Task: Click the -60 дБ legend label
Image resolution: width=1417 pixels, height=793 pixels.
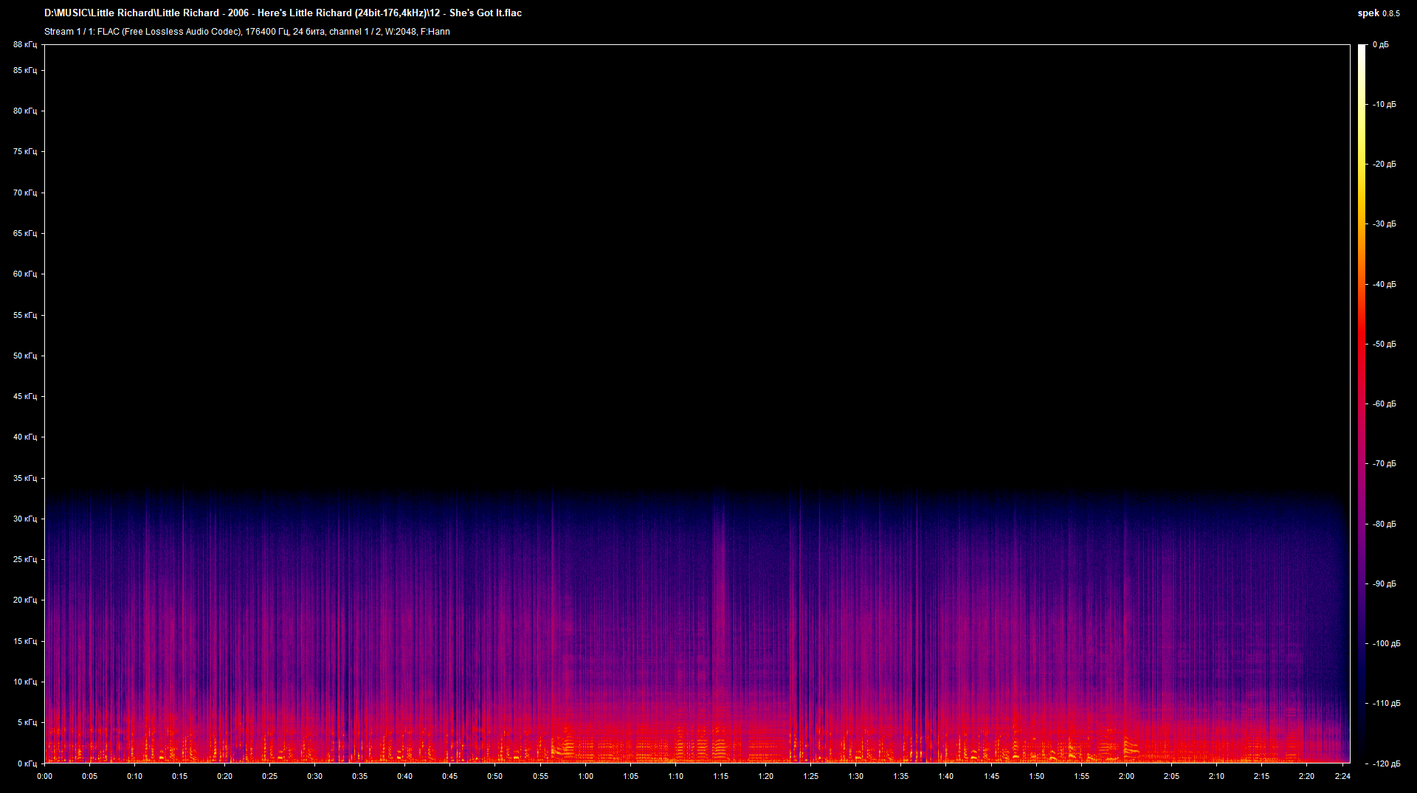Action: (1384, 404)
